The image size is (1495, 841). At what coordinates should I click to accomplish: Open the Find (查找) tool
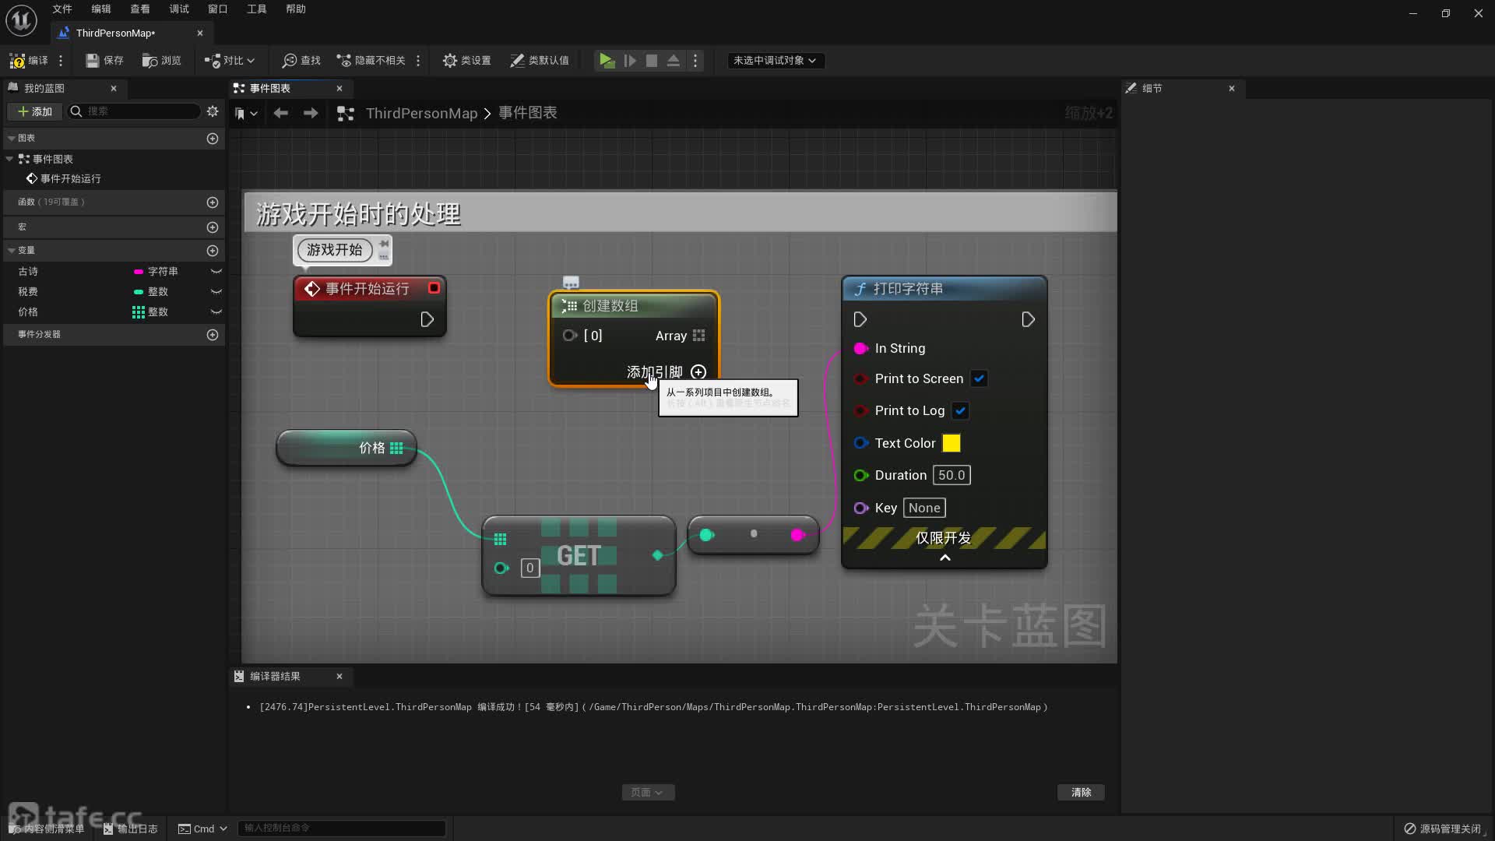pos(301,61)
